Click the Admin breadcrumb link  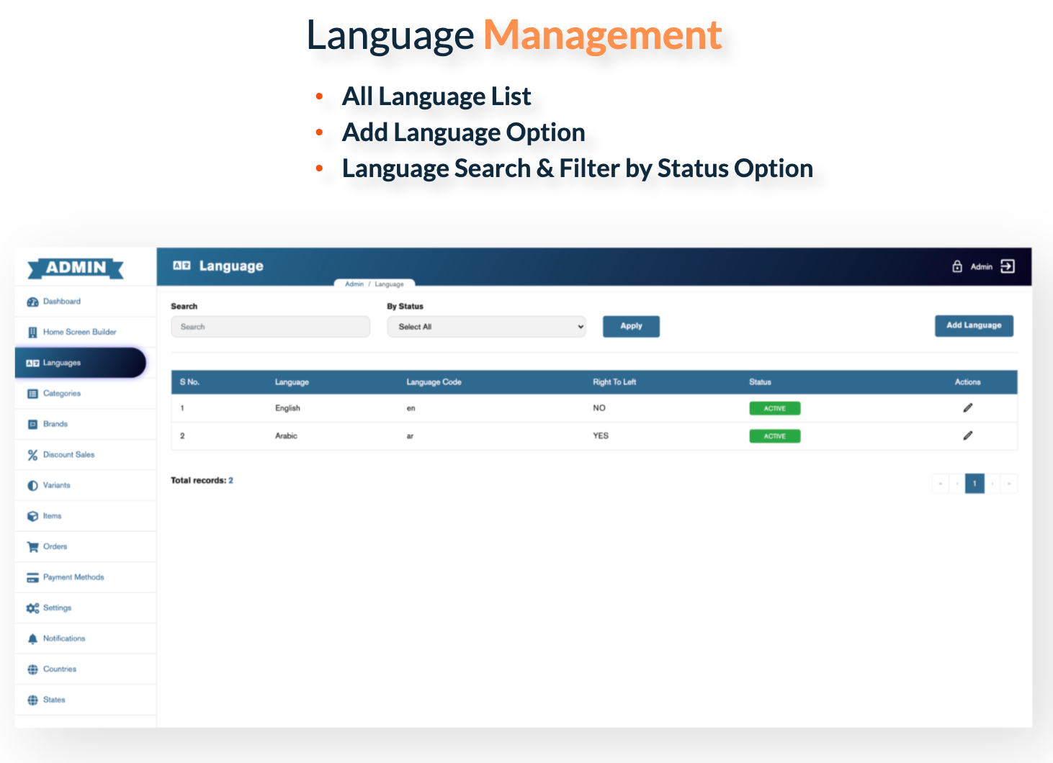point(354,284)
